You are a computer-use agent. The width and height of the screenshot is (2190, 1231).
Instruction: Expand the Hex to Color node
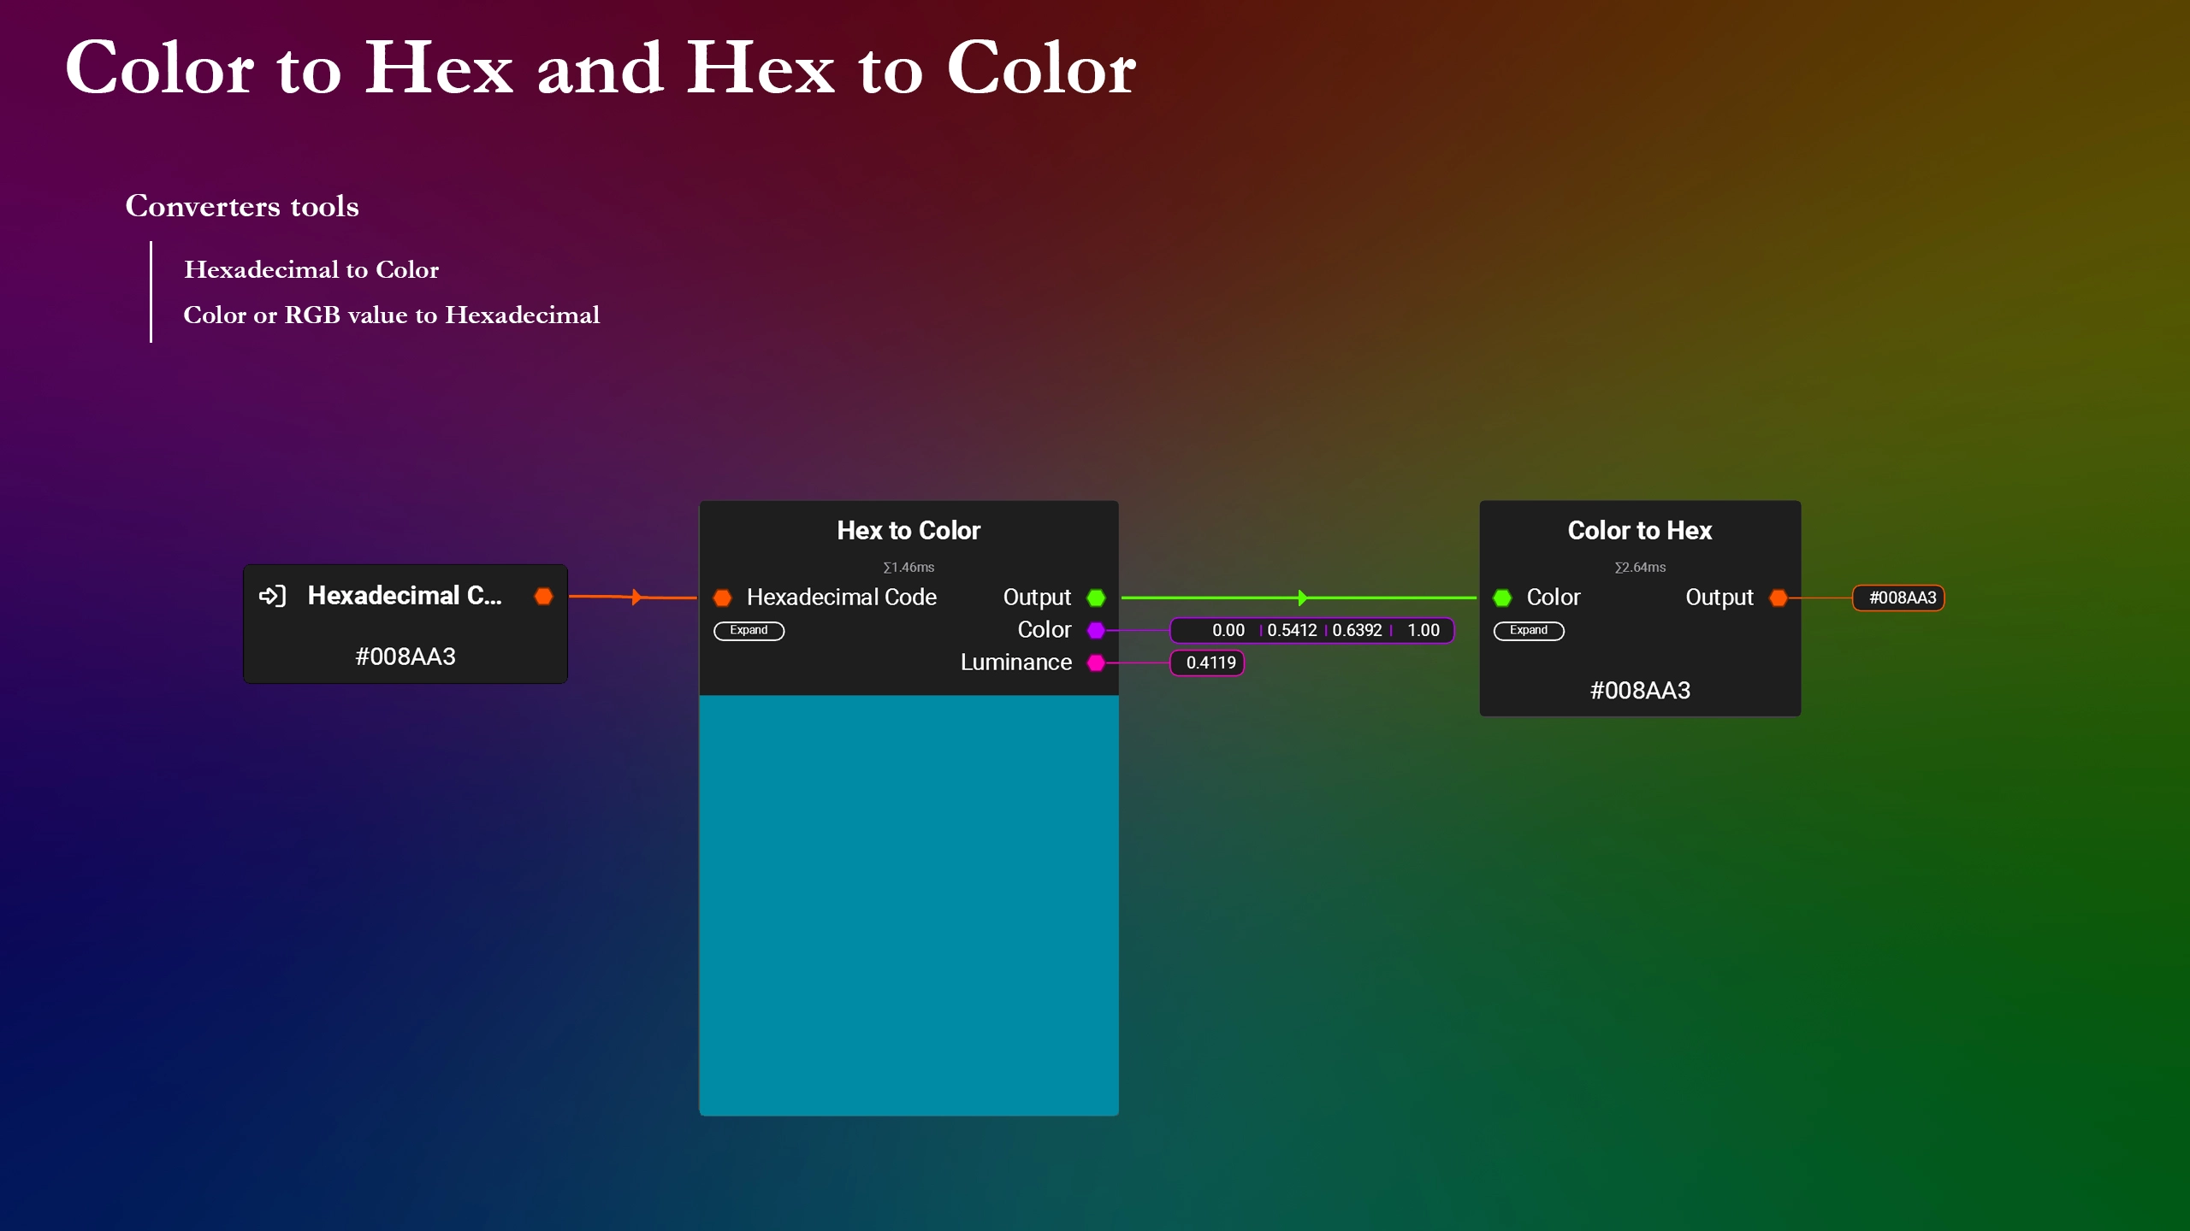(749, 630)
